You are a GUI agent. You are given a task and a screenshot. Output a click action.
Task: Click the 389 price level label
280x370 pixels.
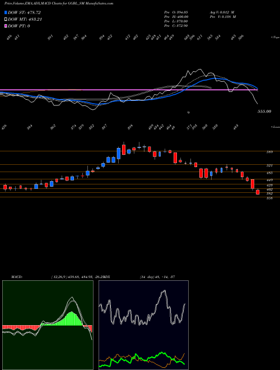(269, 152)
